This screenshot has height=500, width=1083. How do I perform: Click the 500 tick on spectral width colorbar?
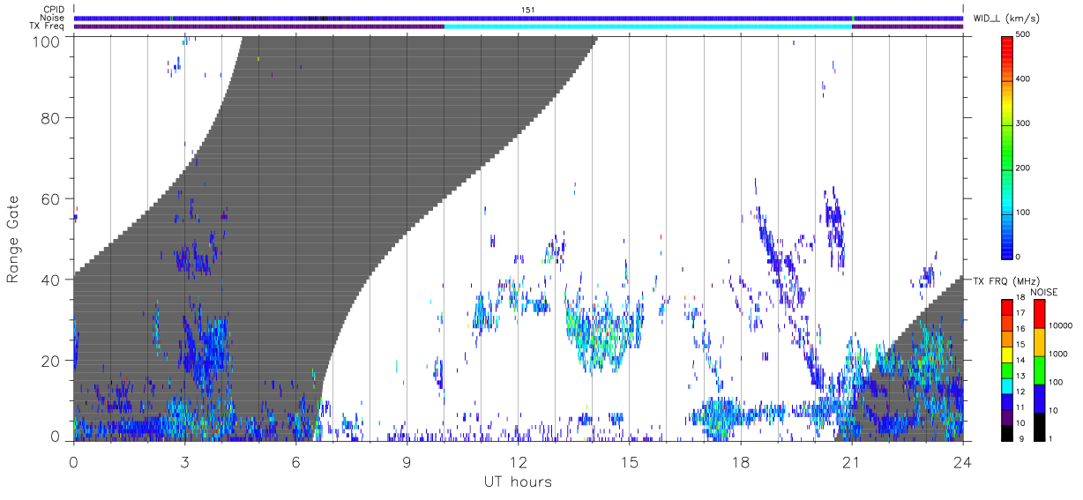pos(1023,35)
